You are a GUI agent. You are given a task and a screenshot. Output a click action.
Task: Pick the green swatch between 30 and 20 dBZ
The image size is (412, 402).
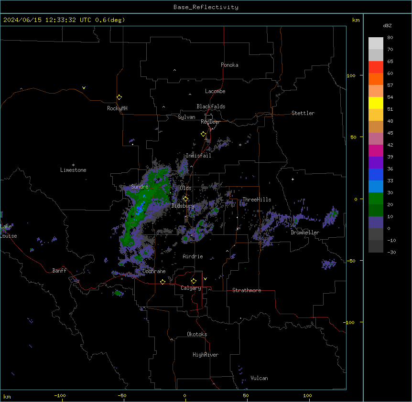pyautogui.click(x=376, y=199)
